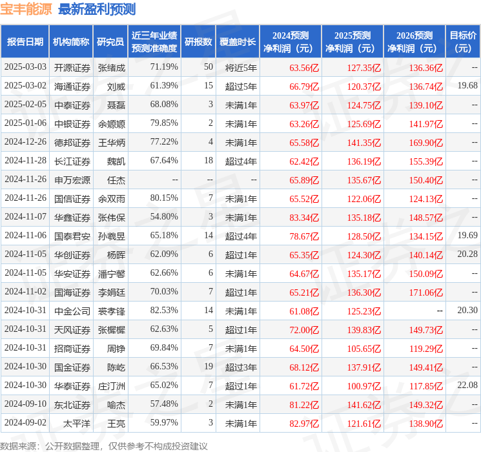Select the 机构简称 column header
This screenshot has height=452, width=481.
point(71,42)
